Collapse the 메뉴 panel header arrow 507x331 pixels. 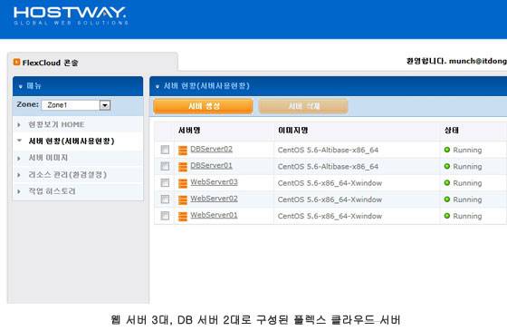21,86
